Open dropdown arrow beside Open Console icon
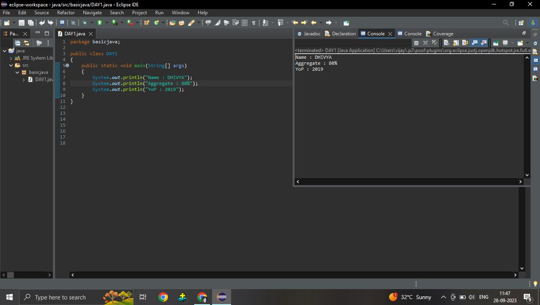540x305 pixels. [x=527, y=43]
